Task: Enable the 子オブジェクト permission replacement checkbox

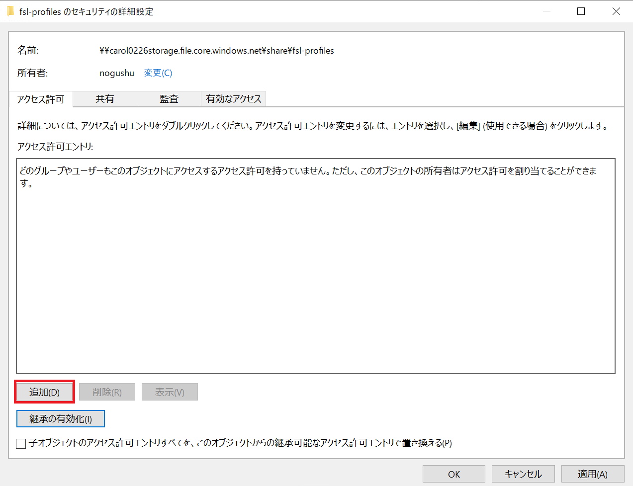Action: point(21,443)
